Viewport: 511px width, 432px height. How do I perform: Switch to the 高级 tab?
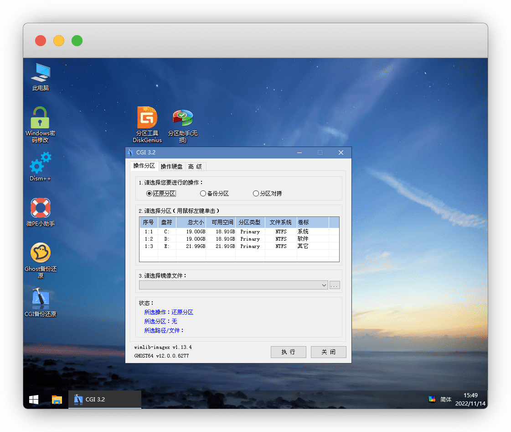pyautogui.click(x=195, y=167)
